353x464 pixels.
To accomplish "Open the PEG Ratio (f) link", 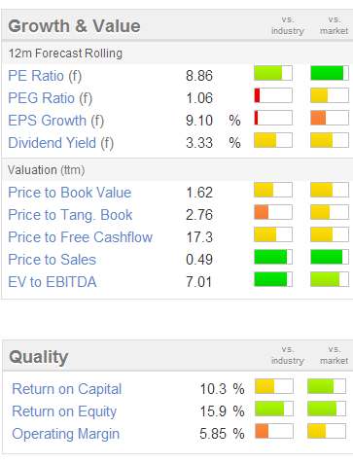I will 51,98.
